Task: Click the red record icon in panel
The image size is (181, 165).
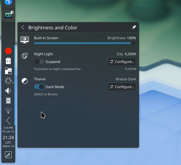Action: pos(8,51)
